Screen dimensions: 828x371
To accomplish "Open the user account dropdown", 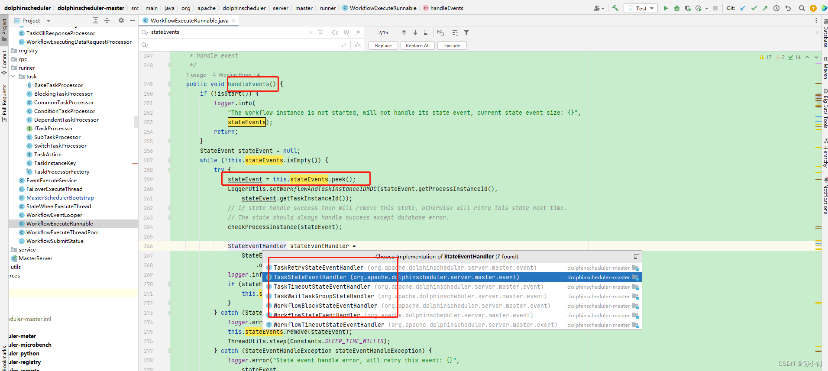I will tap(599, 8).
